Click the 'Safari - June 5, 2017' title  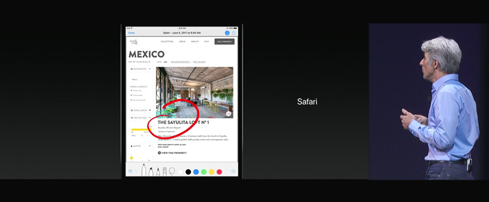tap(182, 33)
